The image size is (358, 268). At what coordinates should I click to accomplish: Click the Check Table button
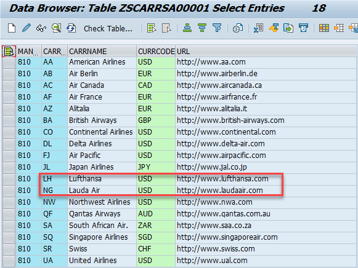click(x=108, y=29)
